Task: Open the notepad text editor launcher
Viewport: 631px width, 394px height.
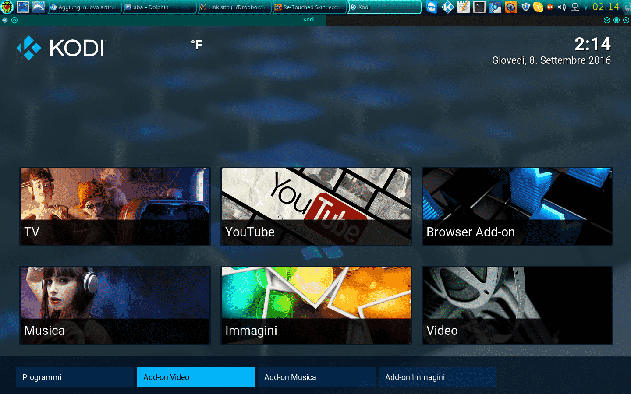Action: coord(463,7)
